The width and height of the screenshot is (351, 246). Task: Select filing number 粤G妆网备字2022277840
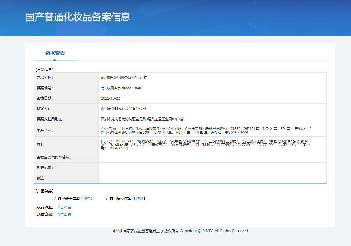click(121, 88)
